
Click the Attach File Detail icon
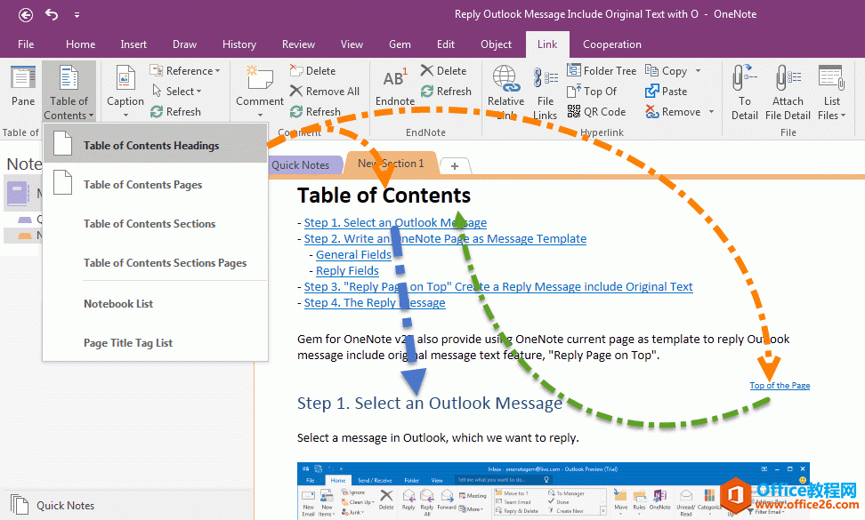(788, 79)
